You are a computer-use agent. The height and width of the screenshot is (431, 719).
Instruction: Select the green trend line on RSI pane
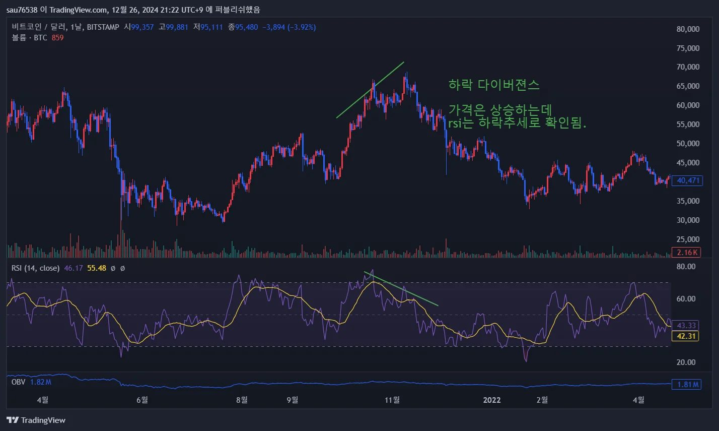click(401, 289)
